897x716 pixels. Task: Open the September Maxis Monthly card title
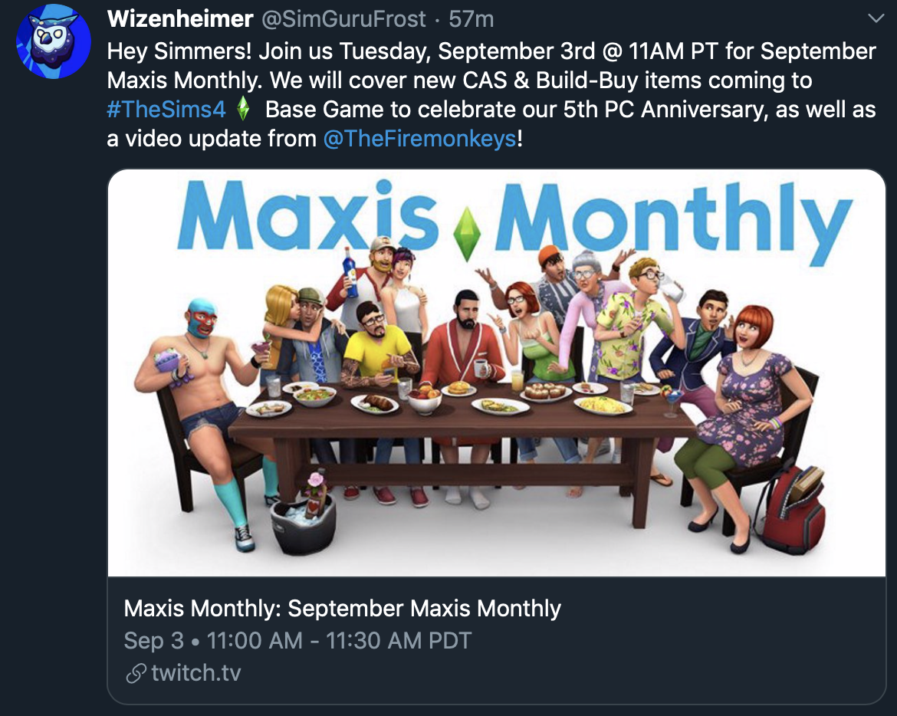[x=342, y=609]
